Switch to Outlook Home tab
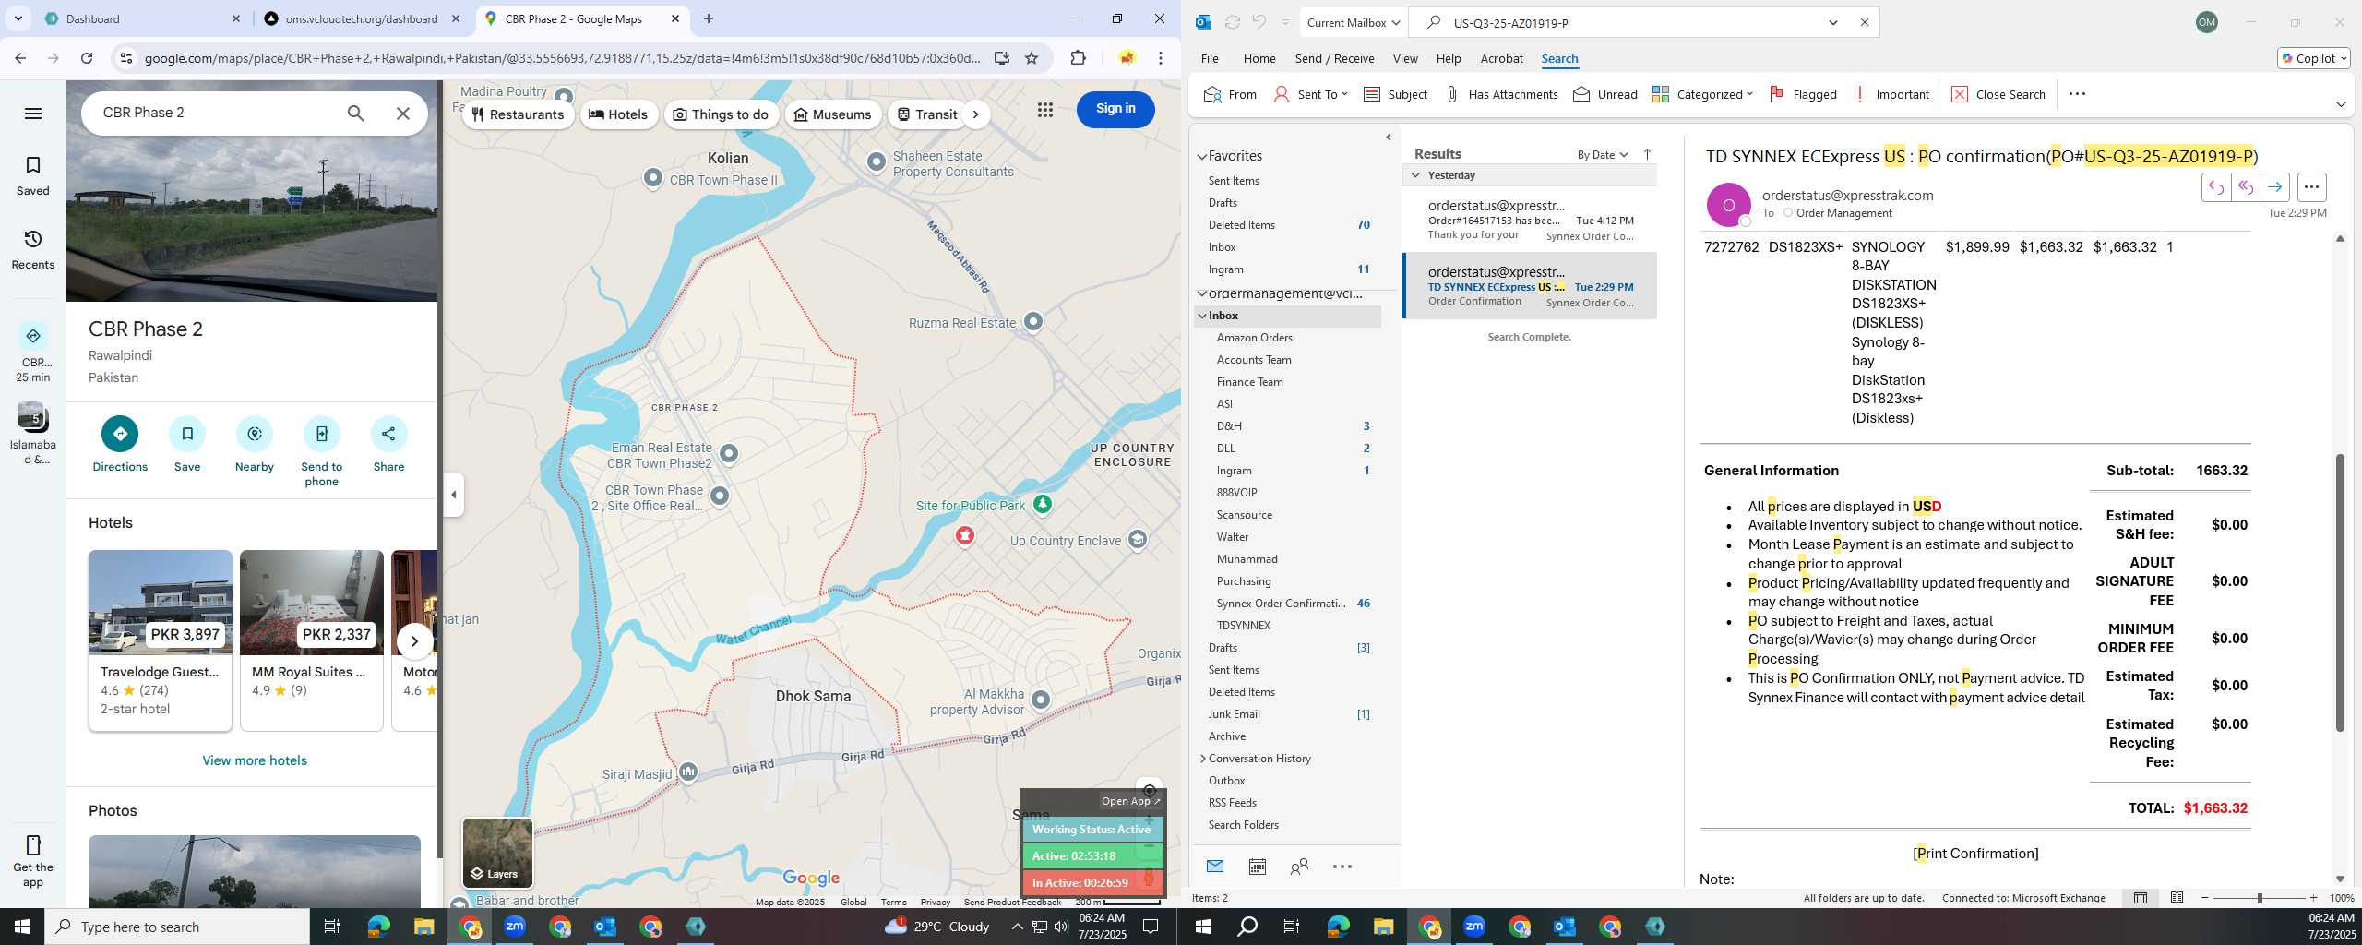This screenshot has height=945, width=2362. click(1259, 58)
